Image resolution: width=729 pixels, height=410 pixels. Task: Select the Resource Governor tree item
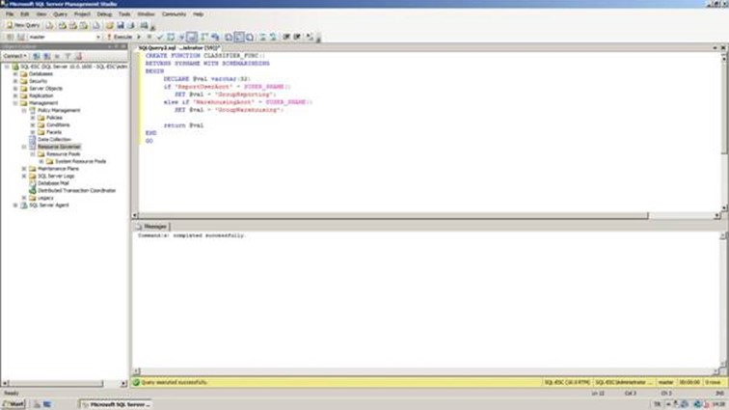(59, 147)
